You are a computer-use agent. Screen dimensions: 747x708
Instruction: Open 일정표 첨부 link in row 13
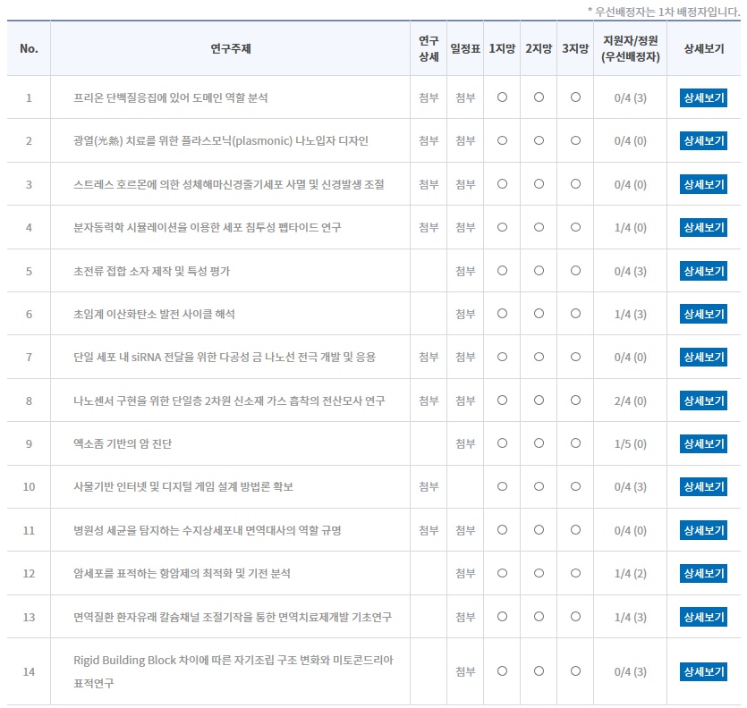(x=465, y=617)
